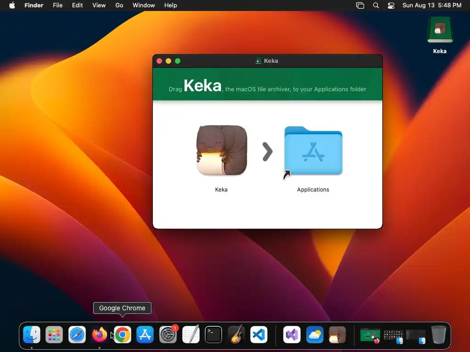Restore the minimized dark Finder window thumbnail
The image size is (470, 352).
(416, 336)
